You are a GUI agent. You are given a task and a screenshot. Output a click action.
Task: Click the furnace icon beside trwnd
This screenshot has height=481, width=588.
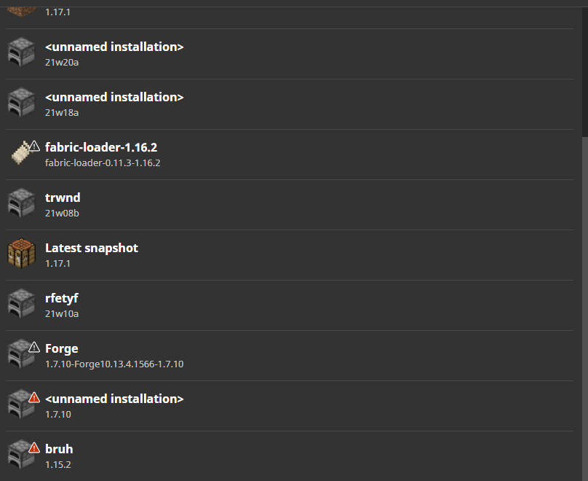pyautogui.click(x=22, y=204)
